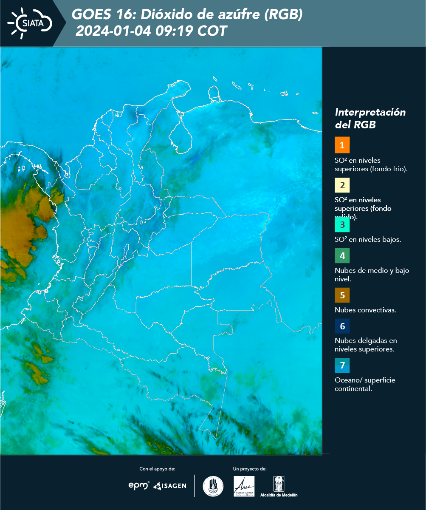The image size is (426, 510).
Task: Click the 'Interpretación del RGB' heading
Action: coord(370,119)
